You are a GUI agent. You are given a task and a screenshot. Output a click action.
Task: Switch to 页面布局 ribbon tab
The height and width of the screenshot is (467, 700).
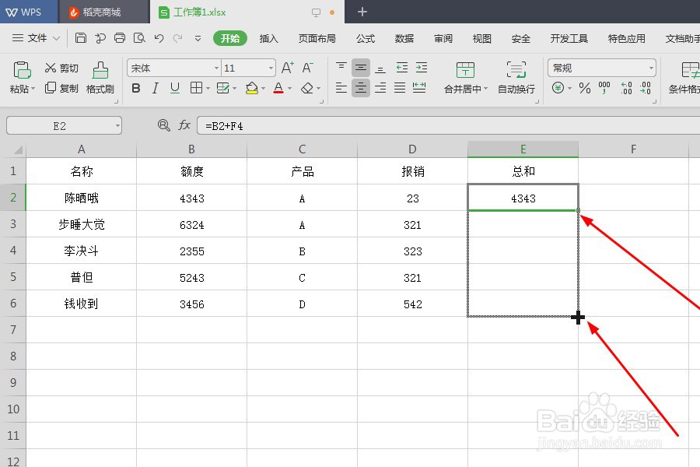317,38
